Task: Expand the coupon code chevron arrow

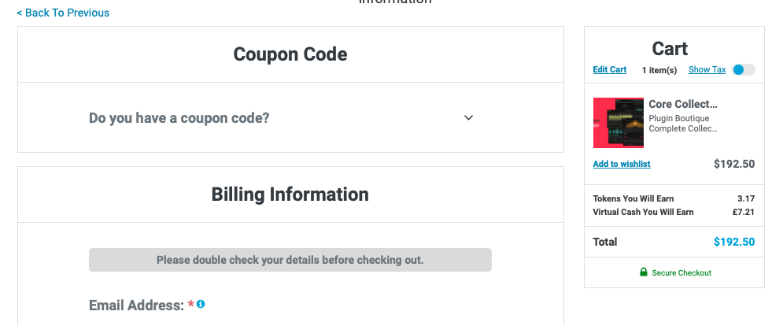Action: [468, 117]
